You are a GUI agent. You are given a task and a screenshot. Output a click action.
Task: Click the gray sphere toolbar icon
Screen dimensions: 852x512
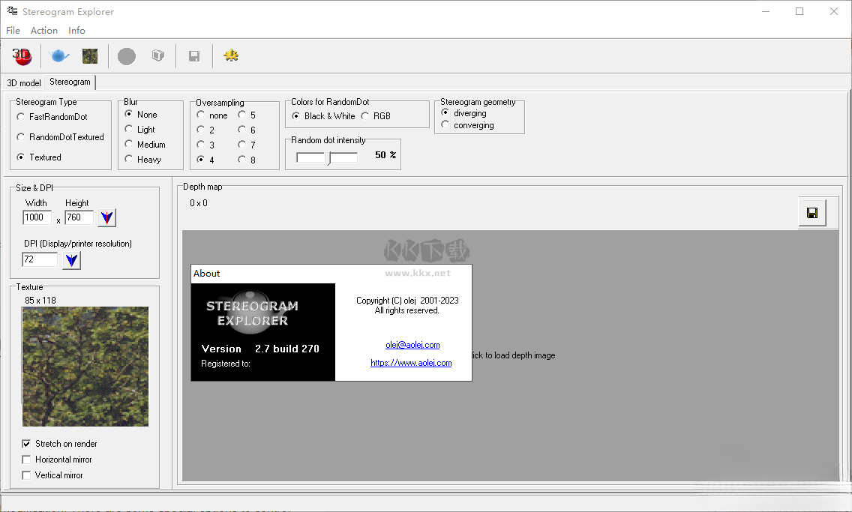click(127, 56)
